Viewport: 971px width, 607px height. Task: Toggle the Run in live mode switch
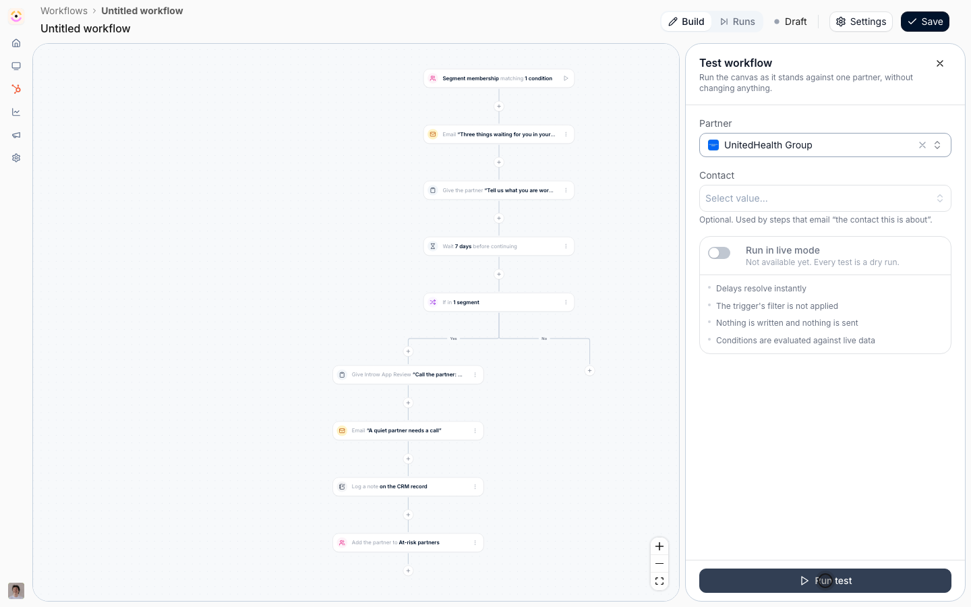tap(719, 253)
